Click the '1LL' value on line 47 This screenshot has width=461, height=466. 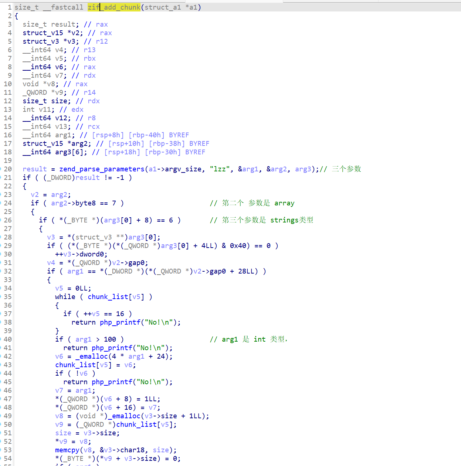pyautogui.click(x=150, y=399)
